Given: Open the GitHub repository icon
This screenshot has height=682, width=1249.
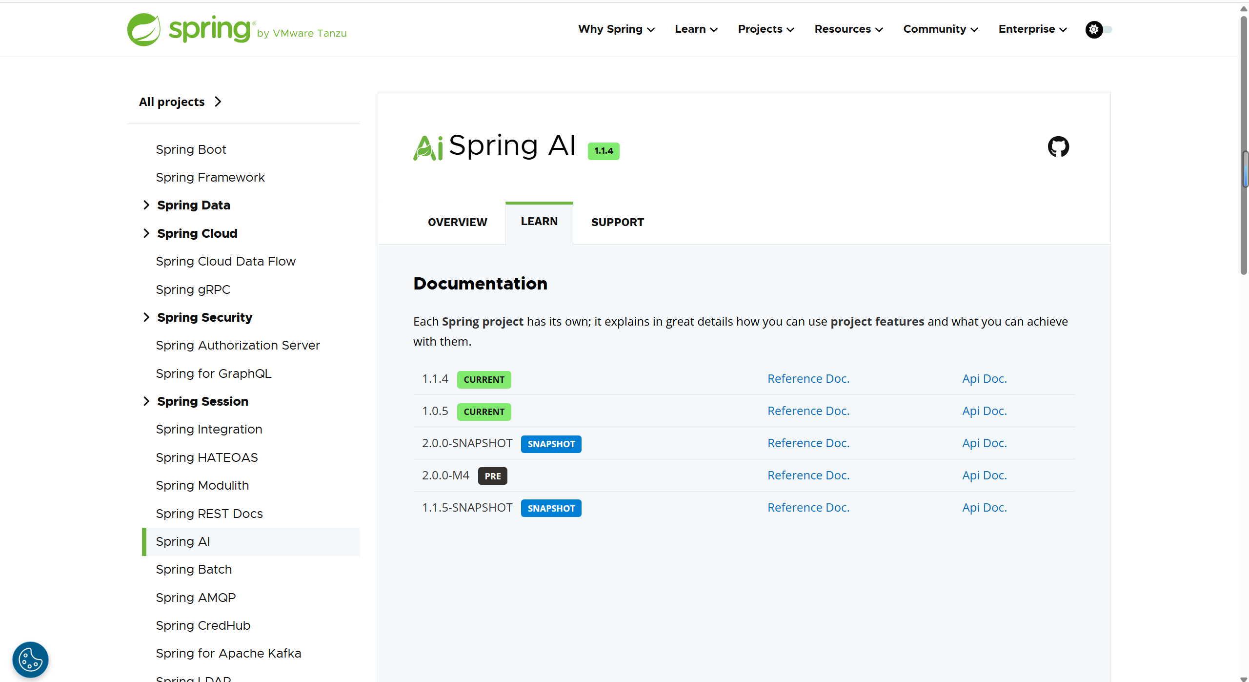Looking at the screenshot, I should coord(1058,146).
